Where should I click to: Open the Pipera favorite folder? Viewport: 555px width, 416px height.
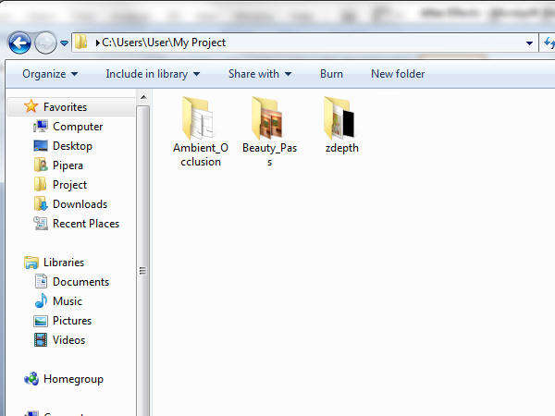click(x=68, y=165)
